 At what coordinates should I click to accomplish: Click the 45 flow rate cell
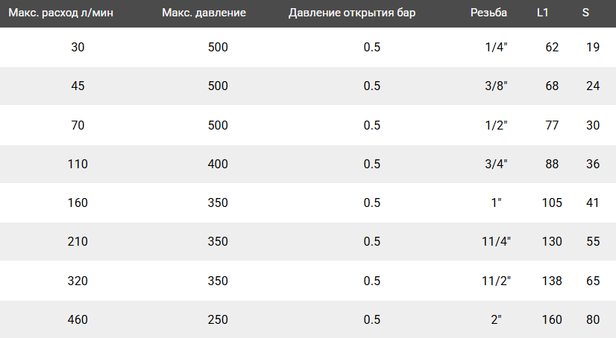coord(78,86)
